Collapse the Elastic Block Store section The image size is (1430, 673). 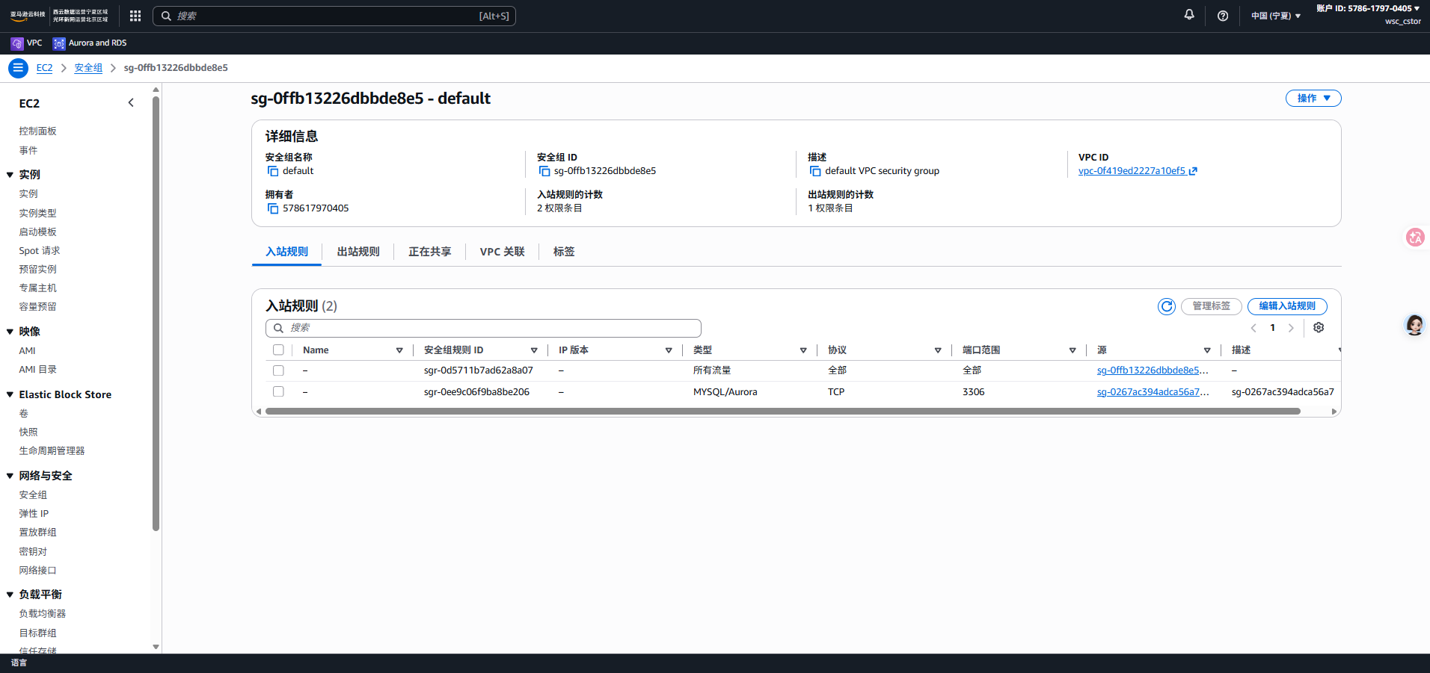coord(10,394)
